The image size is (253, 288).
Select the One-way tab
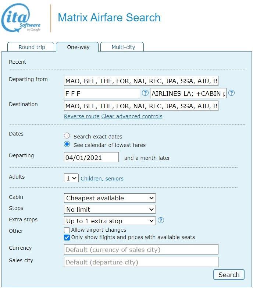point(77,47)
